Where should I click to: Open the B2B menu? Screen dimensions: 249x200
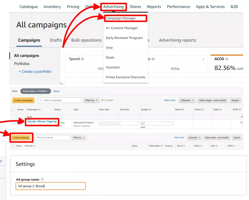(234, 7)
